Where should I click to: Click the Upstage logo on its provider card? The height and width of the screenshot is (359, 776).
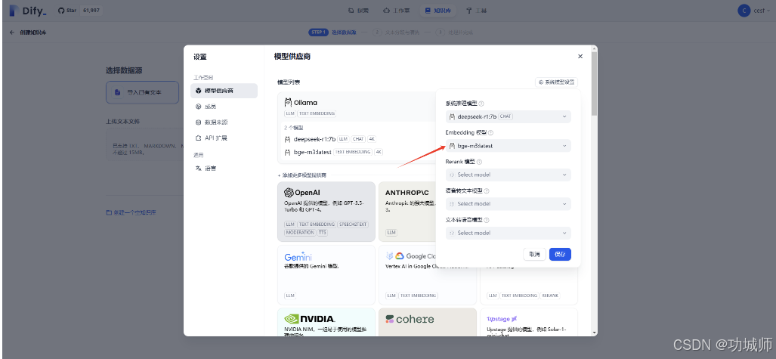point(502,319)
